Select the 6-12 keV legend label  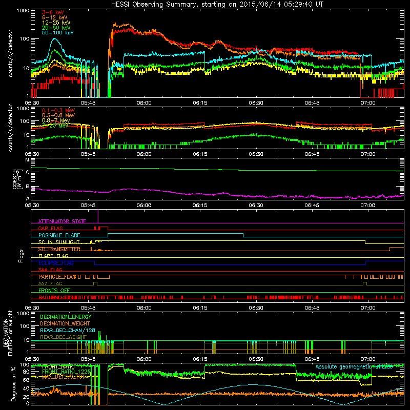pos(54,17)
